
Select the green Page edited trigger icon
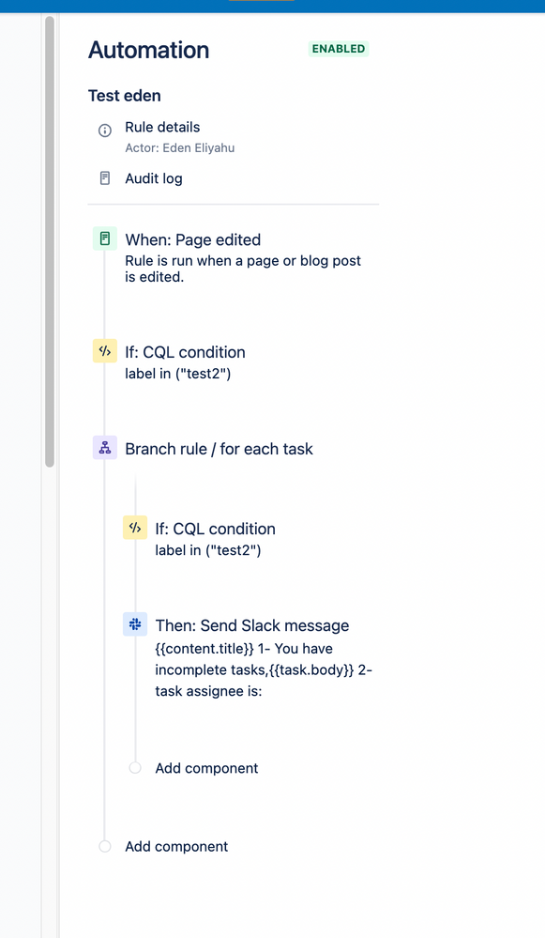click(104, 239)
